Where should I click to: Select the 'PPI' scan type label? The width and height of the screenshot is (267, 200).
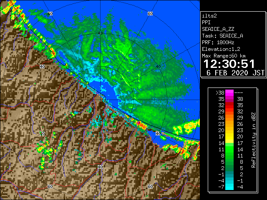click(206, 22)
